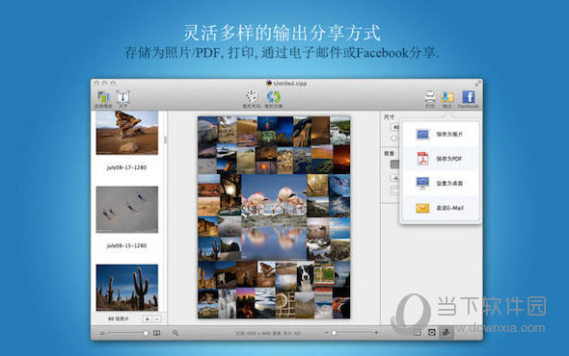Click the Export/Share toolbar icon
Image resolution: width=569 pixels, height=356 pixels.
click(x=447, y=99)
